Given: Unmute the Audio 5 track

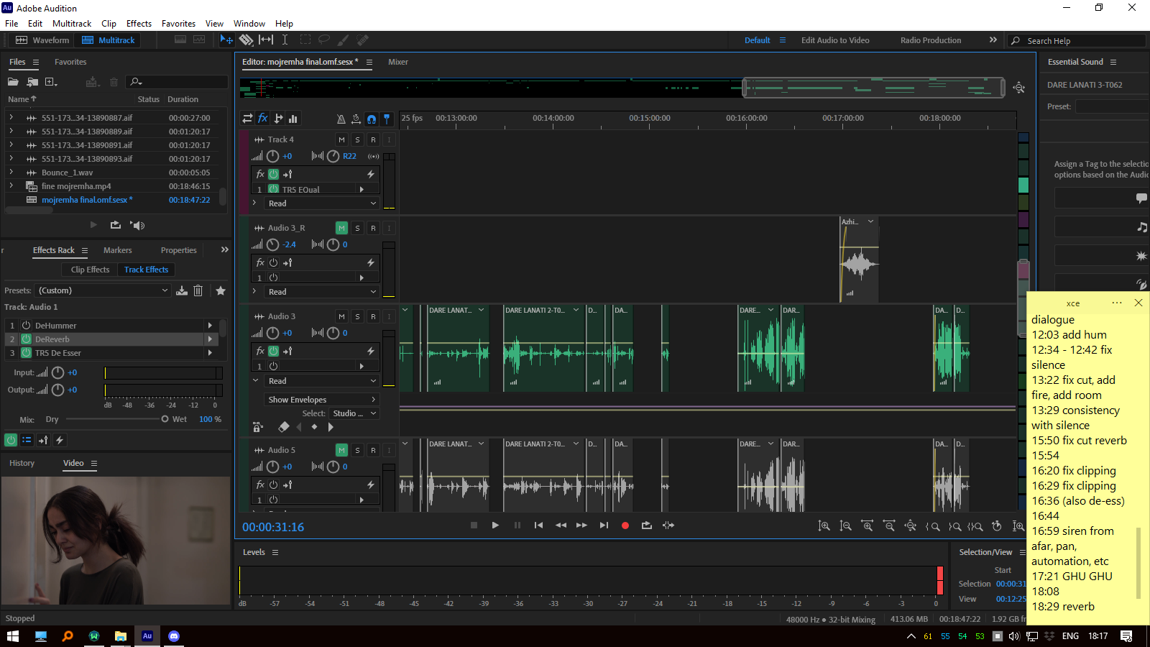Looking at the screenshot, I should coord(341,450).
